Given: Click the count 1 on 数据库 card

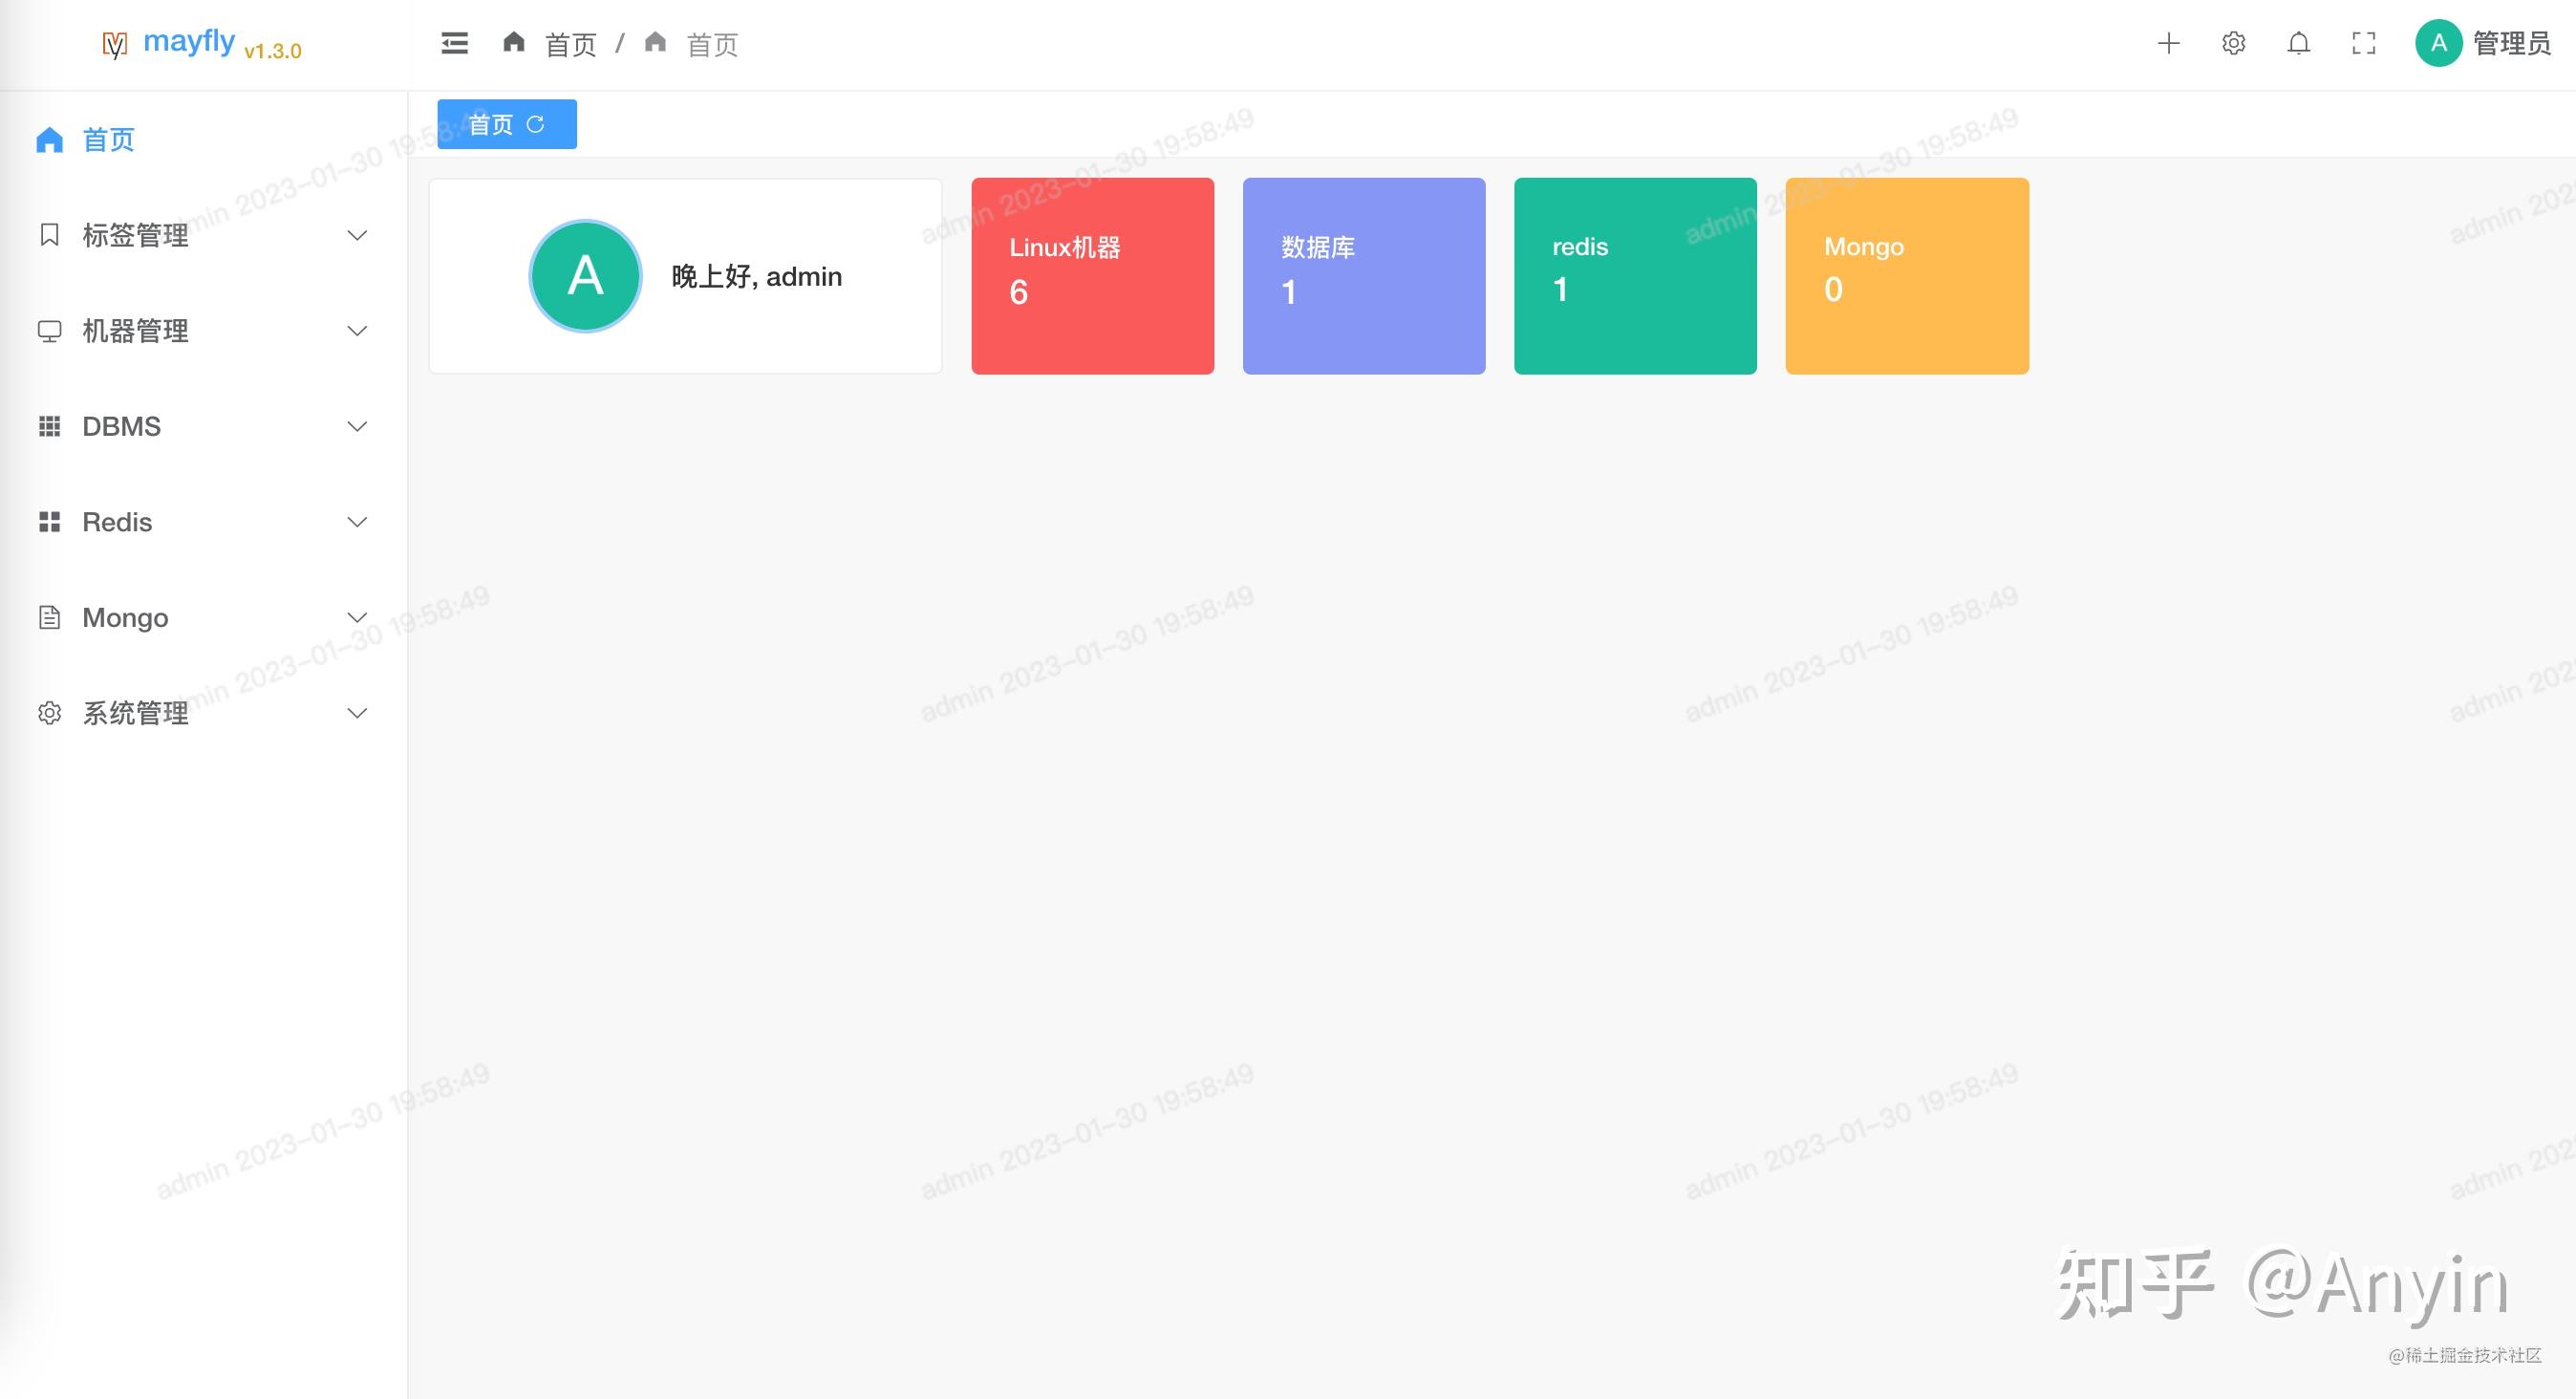Looking at the screenshot, I should pos(1289,292).
